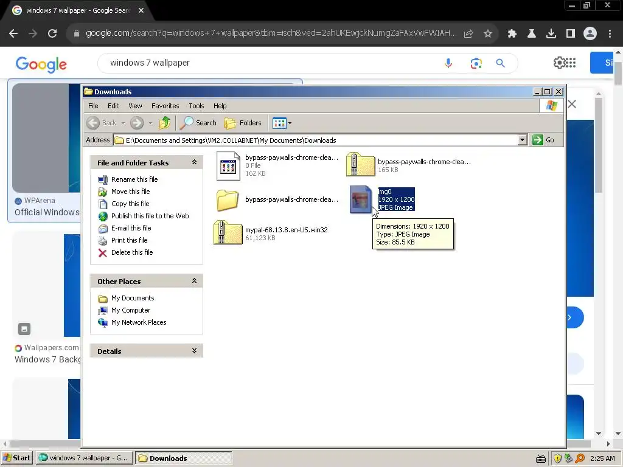The width and height of the screenshot is (623, 467).
Task: Go to My Documents
Action: (x=132, y=298)
